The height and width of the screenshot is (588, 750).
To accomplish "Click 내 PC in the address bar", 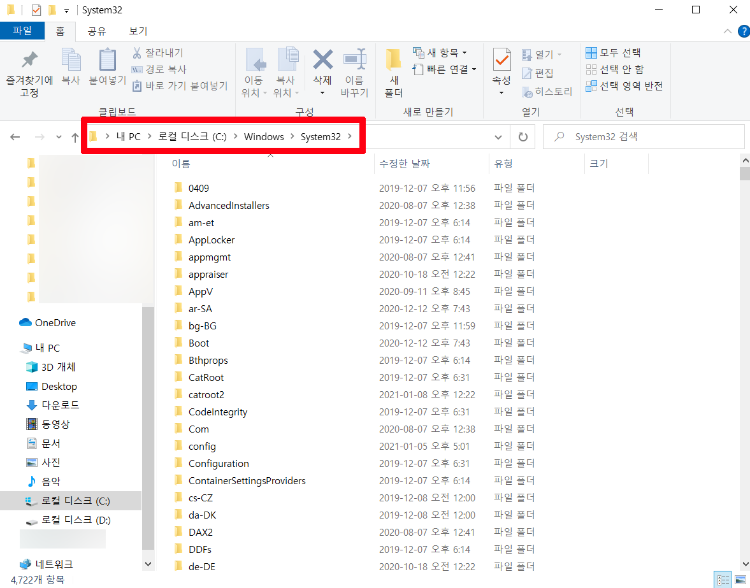I will (128, 137).
